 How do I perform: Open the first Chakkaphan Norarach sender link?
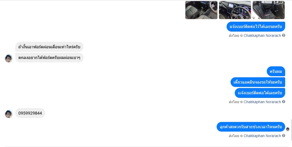[x=262, y=36]
